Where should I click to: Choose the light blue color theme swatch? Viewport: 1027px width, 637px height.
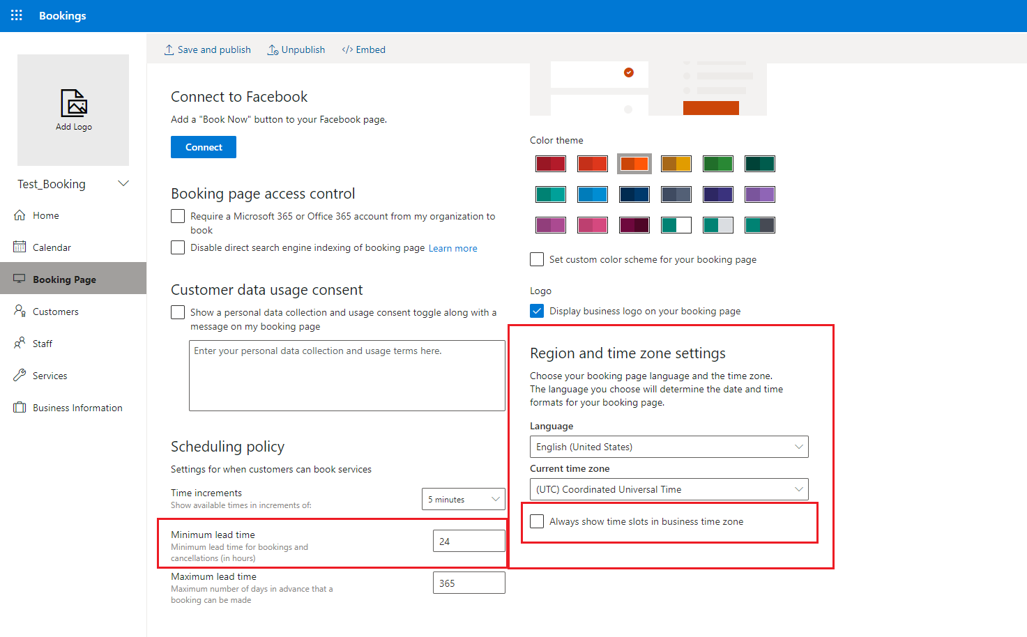(x=593, y=194)
